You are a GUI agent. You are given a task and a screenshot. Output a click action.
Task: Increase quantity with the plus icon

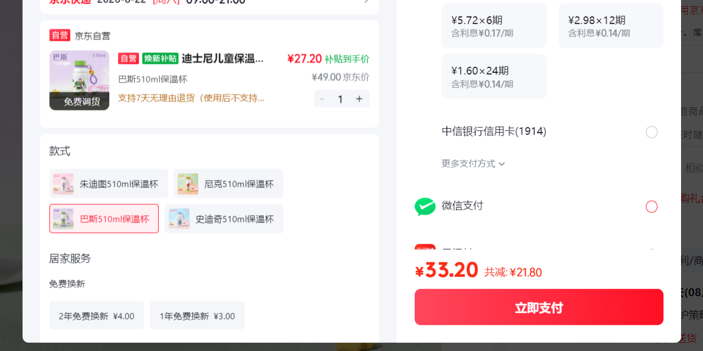(x=359, y=99)
